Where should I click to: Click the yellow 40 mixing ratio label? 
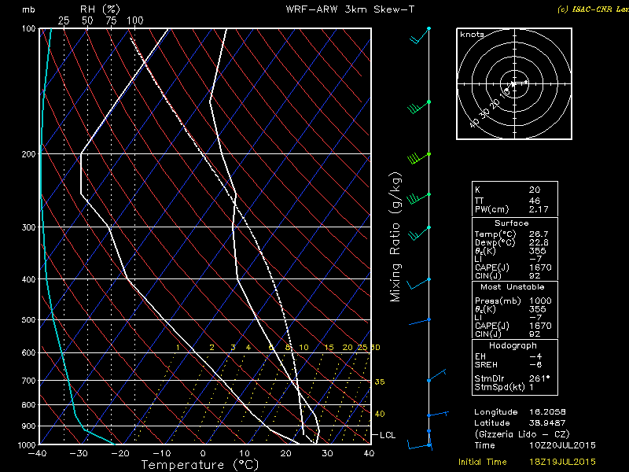coord(380,414)
